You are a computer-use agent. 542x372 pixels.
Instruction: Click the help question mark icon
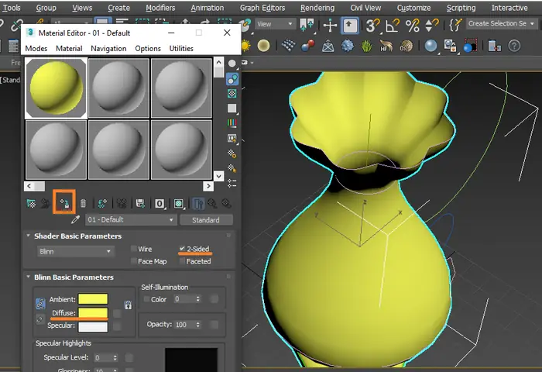click(x=514, y=46)
